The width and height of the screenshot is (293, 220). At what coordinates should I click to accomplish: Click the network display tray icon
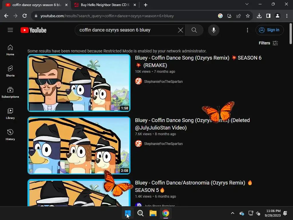click(251, 213)
